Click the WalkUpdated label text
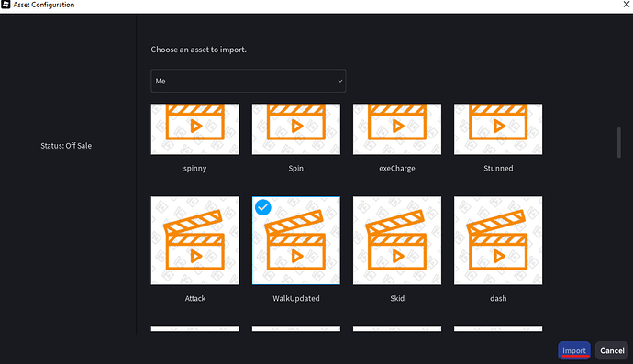 click(296, 298)
